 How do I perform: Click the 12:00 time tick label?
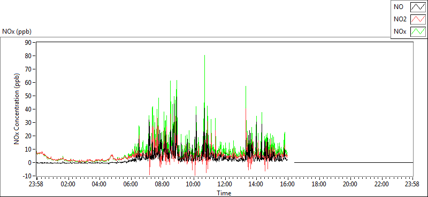225,184
